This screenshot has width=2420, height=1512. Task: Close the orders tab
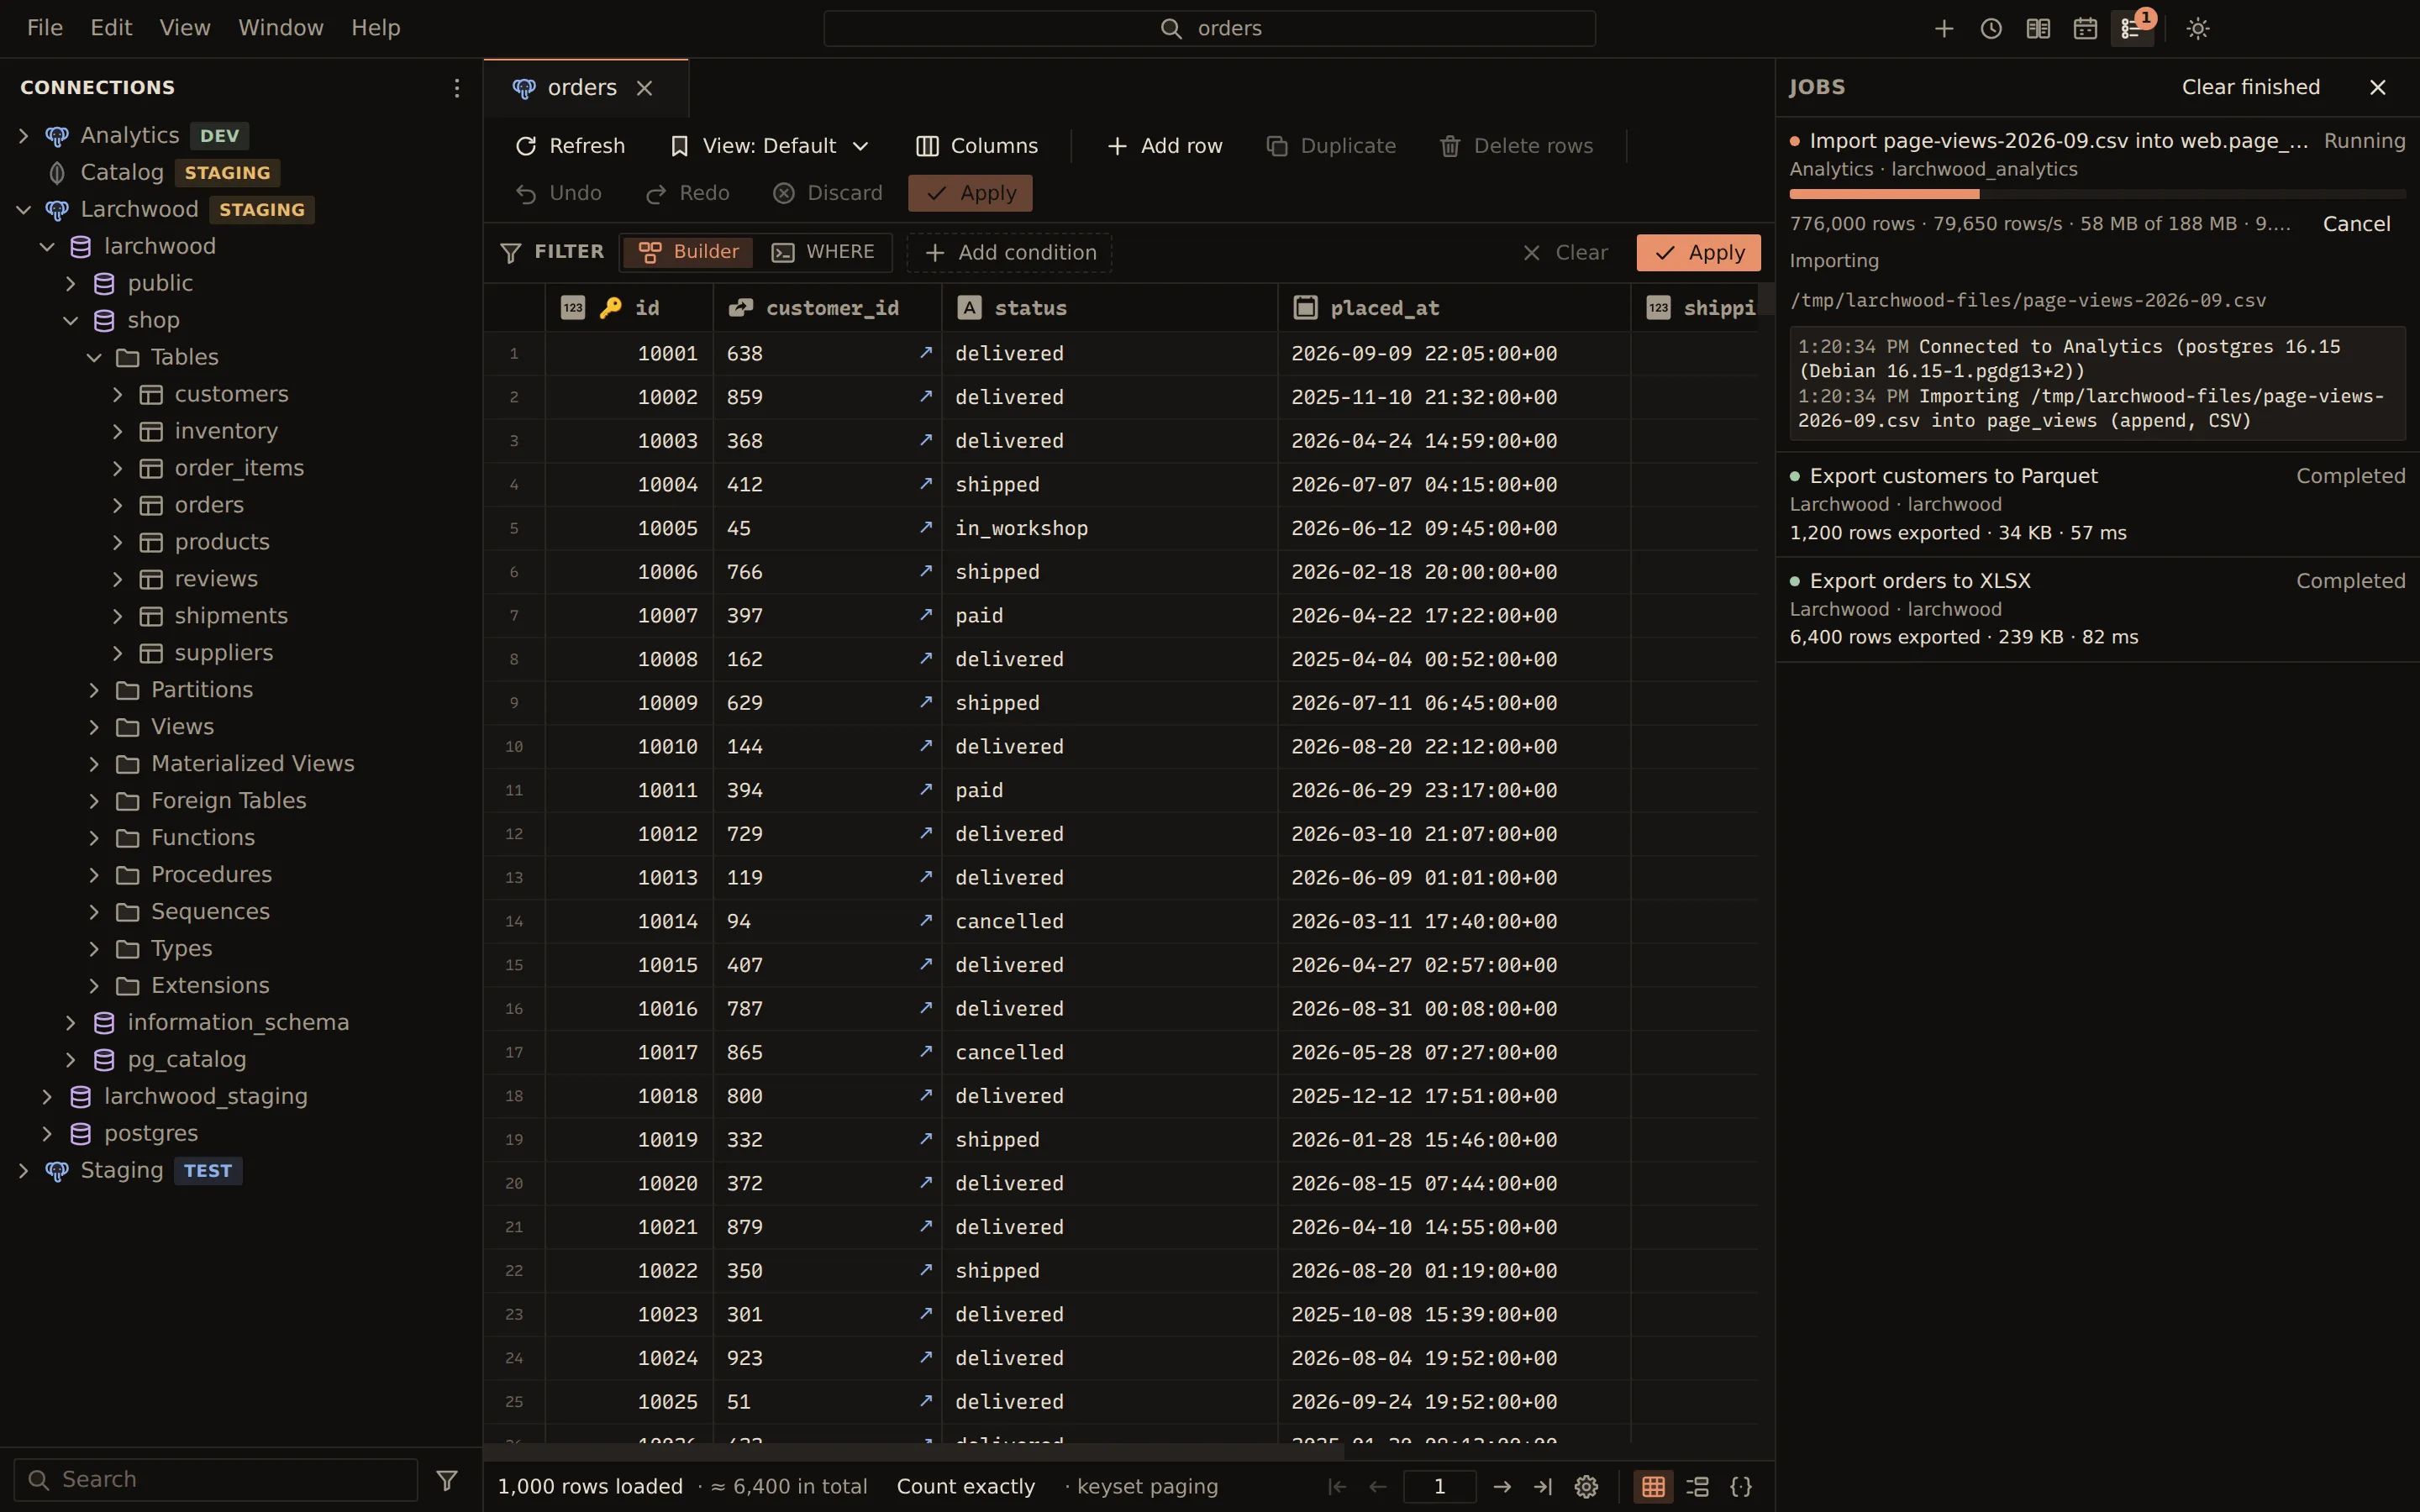[645, 88]
